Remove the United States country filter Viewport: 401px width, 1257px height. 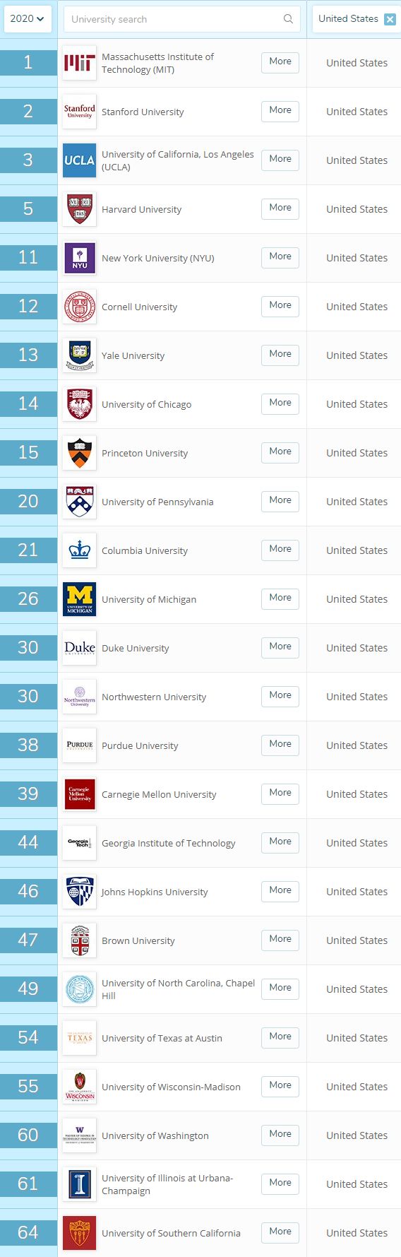pyautogui.click(x=390, y=19)
